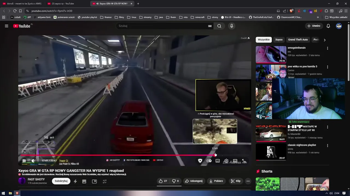Open FAST SHOTY channel link
Screen dimensions: 350x196
point(36,179)
